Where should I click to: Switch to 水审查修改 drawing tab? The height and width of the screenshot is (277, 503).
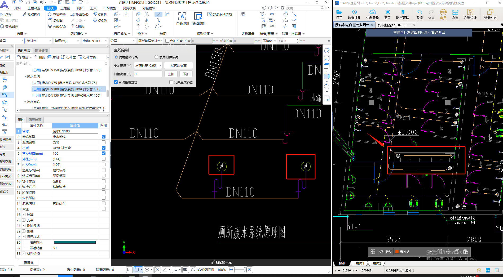(x=394, y=25)
